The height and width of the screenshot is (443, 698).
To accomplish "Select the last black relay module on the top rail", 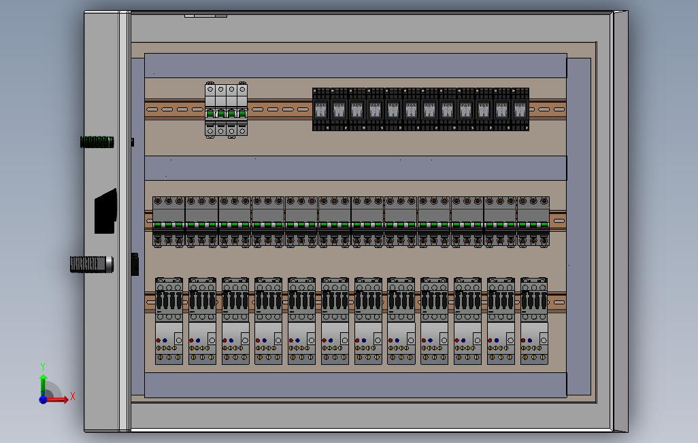I will pyautogui.click(x=520, y=109).
